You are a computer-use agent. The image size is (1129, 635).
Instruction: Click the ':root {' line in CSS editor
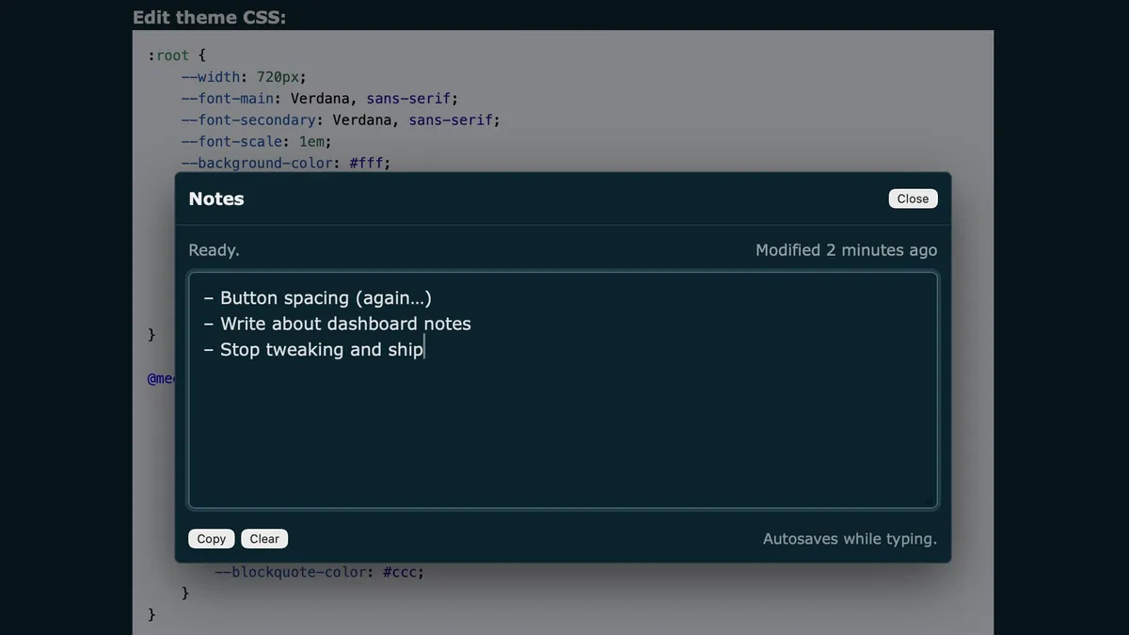176,56
